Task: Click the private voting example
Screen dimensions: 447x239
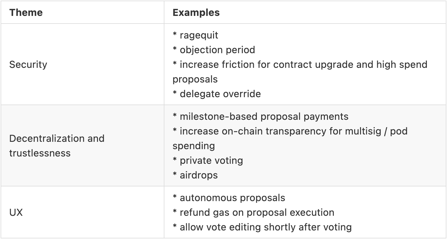Action: pos(211,160)
